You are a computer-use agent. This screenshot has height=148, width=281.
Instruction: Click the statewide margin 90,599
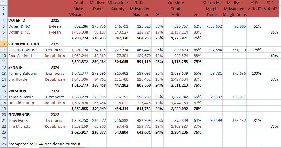212,121
